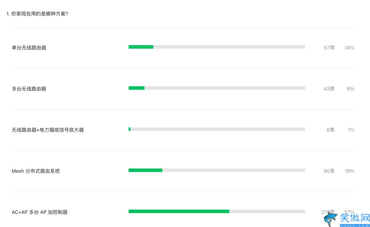
Task: Click the 67票 vote count
Action: point(329,48)
